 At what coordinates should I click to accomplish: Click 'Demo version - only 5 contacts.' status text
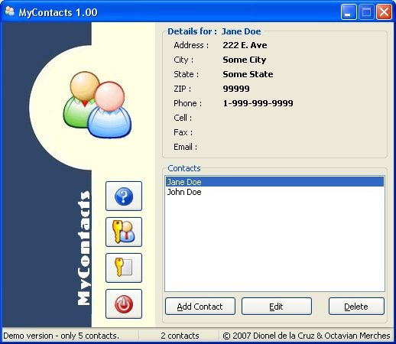(61, 336)
